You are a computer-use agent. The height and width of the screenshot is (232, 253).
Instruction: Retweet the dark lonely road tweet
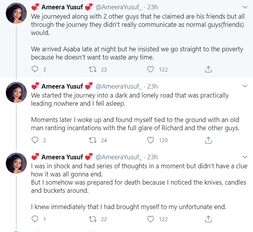[93, 140]
